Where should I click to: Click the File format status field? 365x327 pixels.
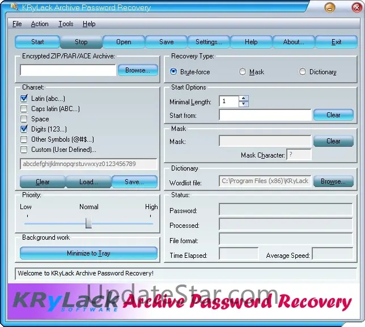286,239
